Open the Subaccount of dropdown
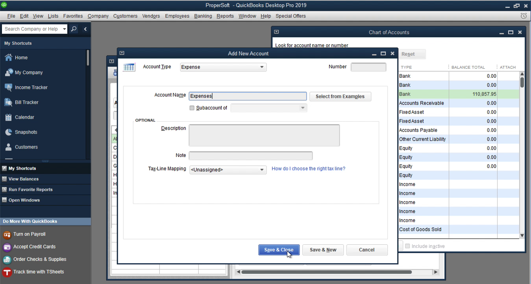The width and height of the screenshot is (531, 284). click(268, 108)
